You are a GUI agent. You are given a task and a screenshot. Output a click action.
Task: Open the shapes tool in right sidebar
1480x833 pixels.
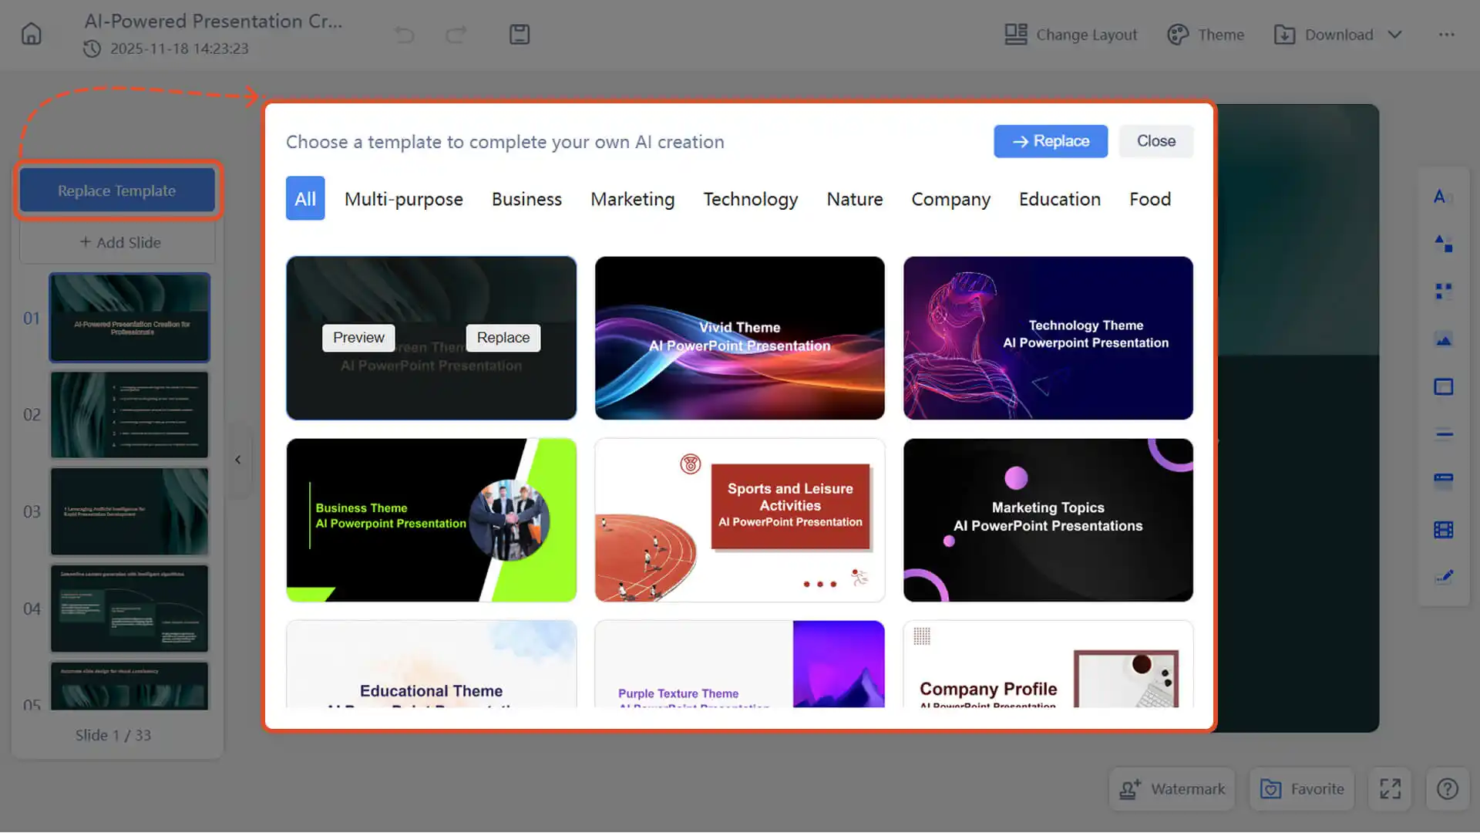(1443, 244)
